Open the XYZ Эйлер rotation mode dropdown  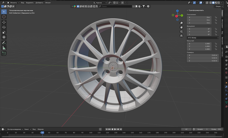[203, 37]
